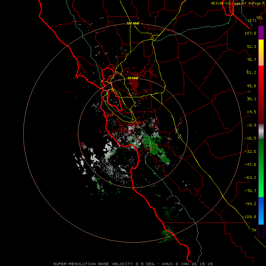266x266 pixels.
Task: Click the 30.1 legend value
Action: pyautogui.click(x=252, y=99)
